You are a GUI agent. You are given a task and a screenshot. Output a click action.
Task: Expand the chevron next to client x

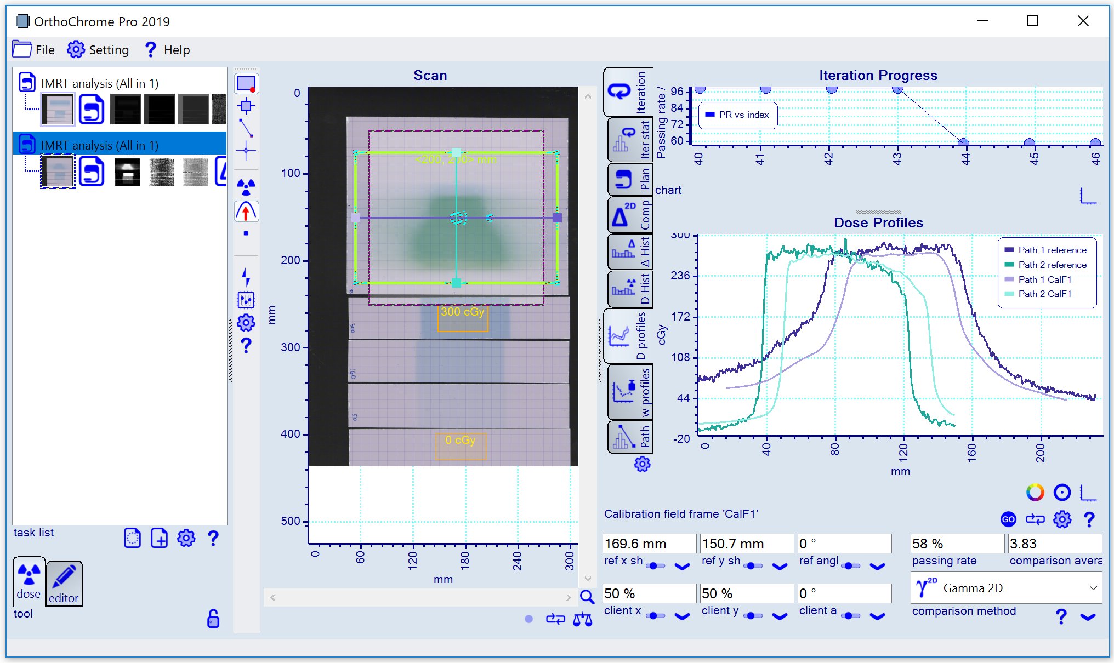pyautogui.click(x=682, y=616)
